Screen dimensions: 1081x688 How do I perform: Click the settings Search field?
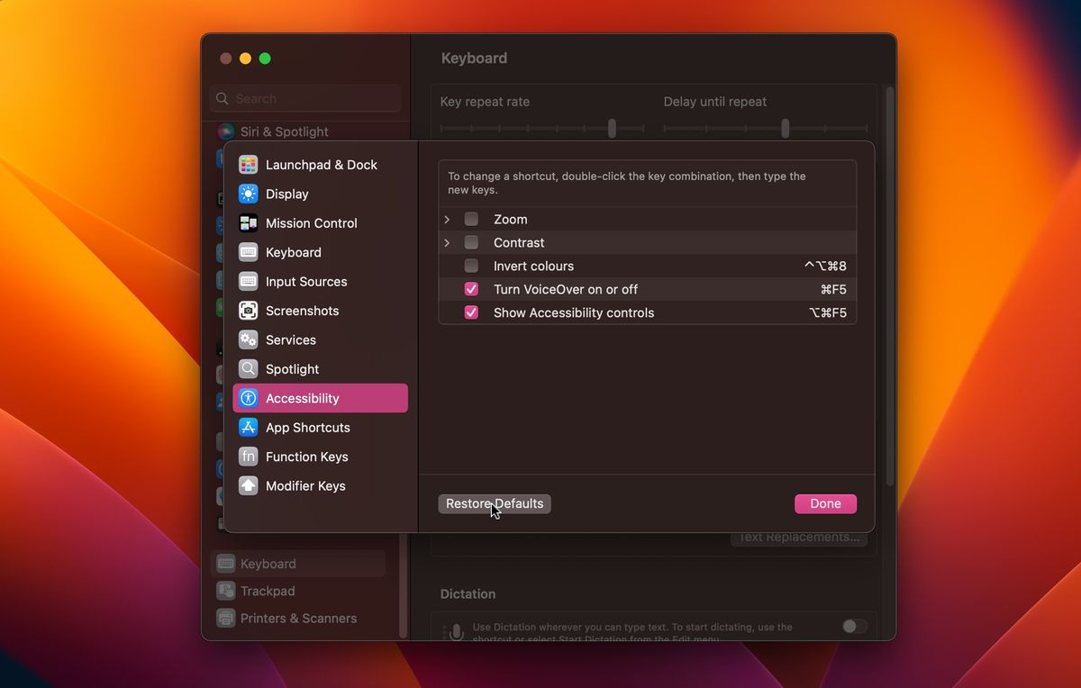click(304, 98)
